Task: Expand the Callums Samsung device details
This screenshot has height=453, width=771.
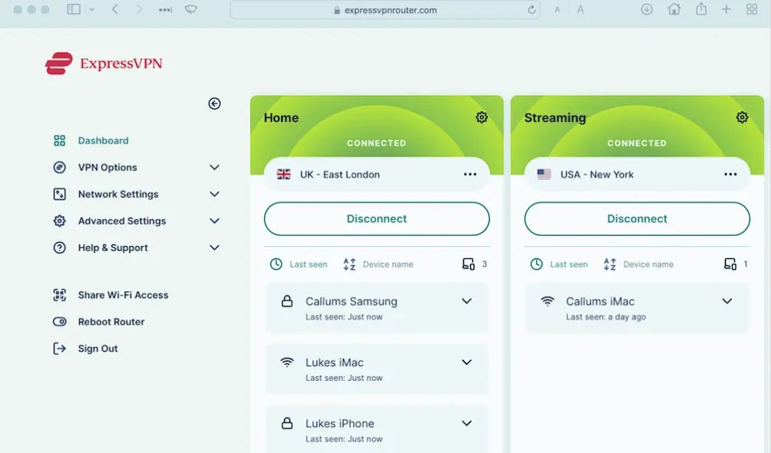Action: tap(467, 301)
